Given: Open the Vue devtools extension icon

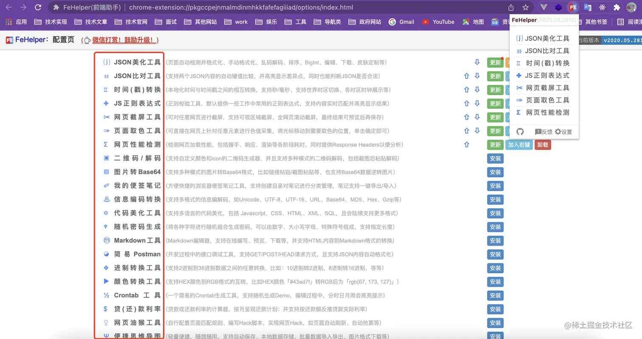Looking at the screenshot, I should tap(544, 8).
